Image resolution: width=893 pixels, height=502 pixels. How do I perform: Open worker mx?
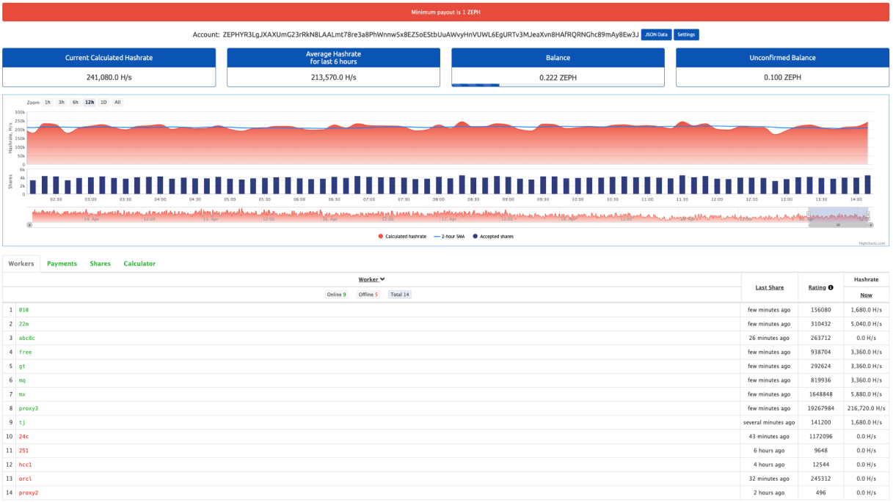click(x=22, y=394)
